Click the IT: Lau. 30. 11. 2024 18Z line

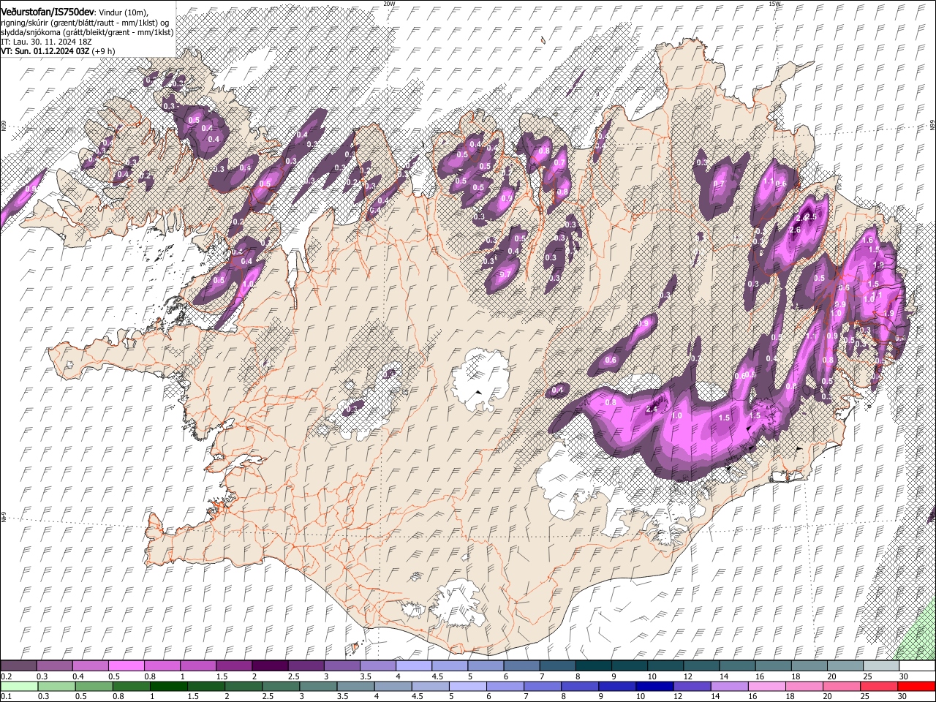click(46, 42)
